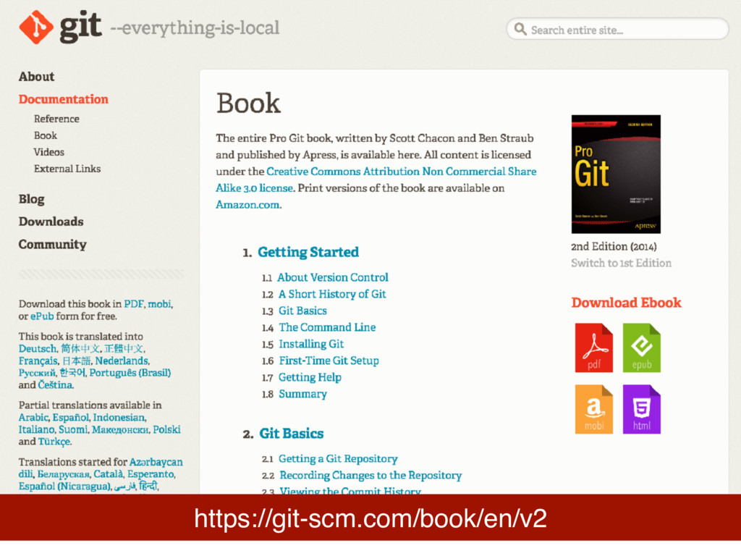Select Čeština translation
The height and width of the screenshot is (556, 741).
pos(55,385)
